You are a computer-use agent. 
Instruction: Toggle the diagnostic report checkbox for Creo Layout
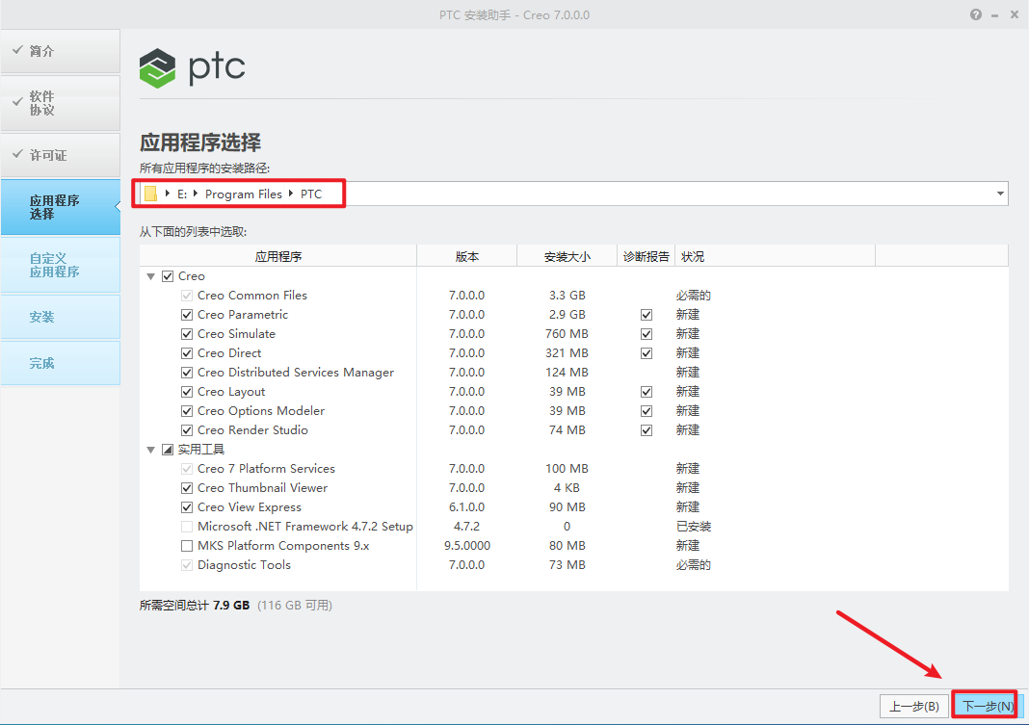pyautogui.click(x=646, y=391)
